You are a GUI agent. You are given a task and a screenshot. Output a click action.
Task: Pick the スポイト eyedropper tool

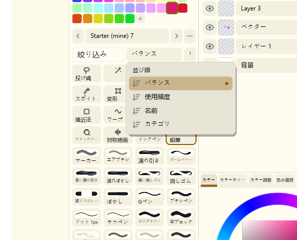87,94
